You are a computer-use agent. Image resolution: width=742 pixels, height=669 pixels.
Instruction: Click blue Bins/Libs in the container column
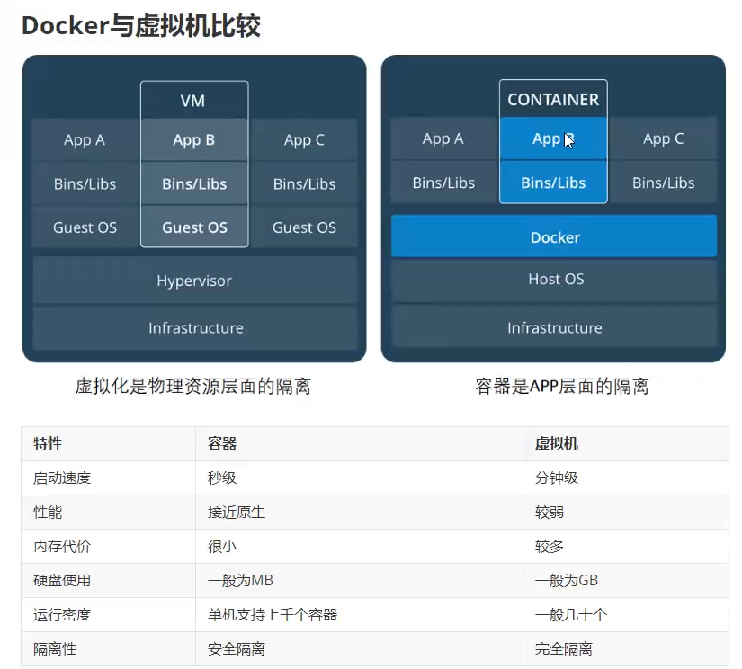553,183
